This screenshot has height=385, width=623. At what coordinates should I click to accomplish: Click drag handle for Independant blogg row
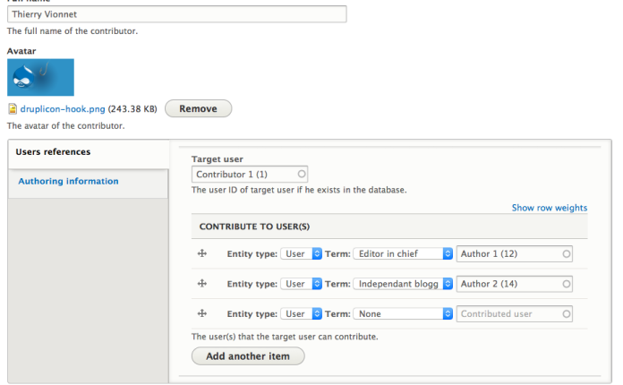202,283
